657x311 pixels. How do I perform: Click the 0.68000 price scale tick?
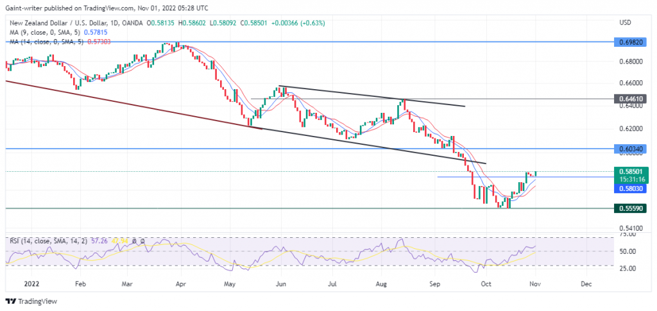631,62
